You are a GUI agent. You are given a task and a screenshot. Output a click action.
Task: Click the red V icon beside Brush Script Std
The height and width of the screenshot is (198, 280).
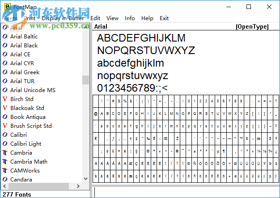click(x=5, y=126)
